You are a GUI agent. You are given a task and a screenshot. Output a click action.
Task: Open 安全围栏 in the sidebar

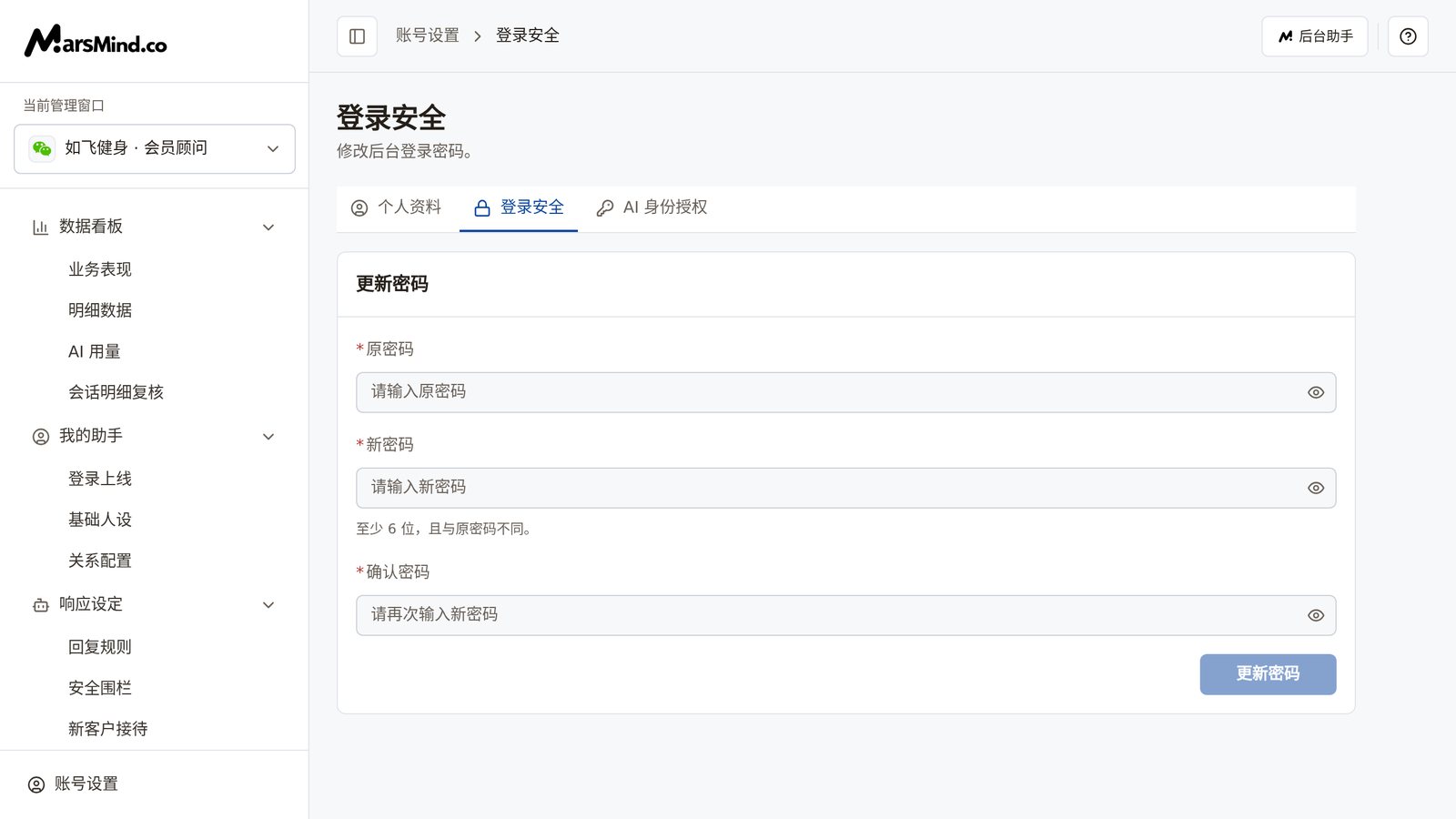[100, 688]
